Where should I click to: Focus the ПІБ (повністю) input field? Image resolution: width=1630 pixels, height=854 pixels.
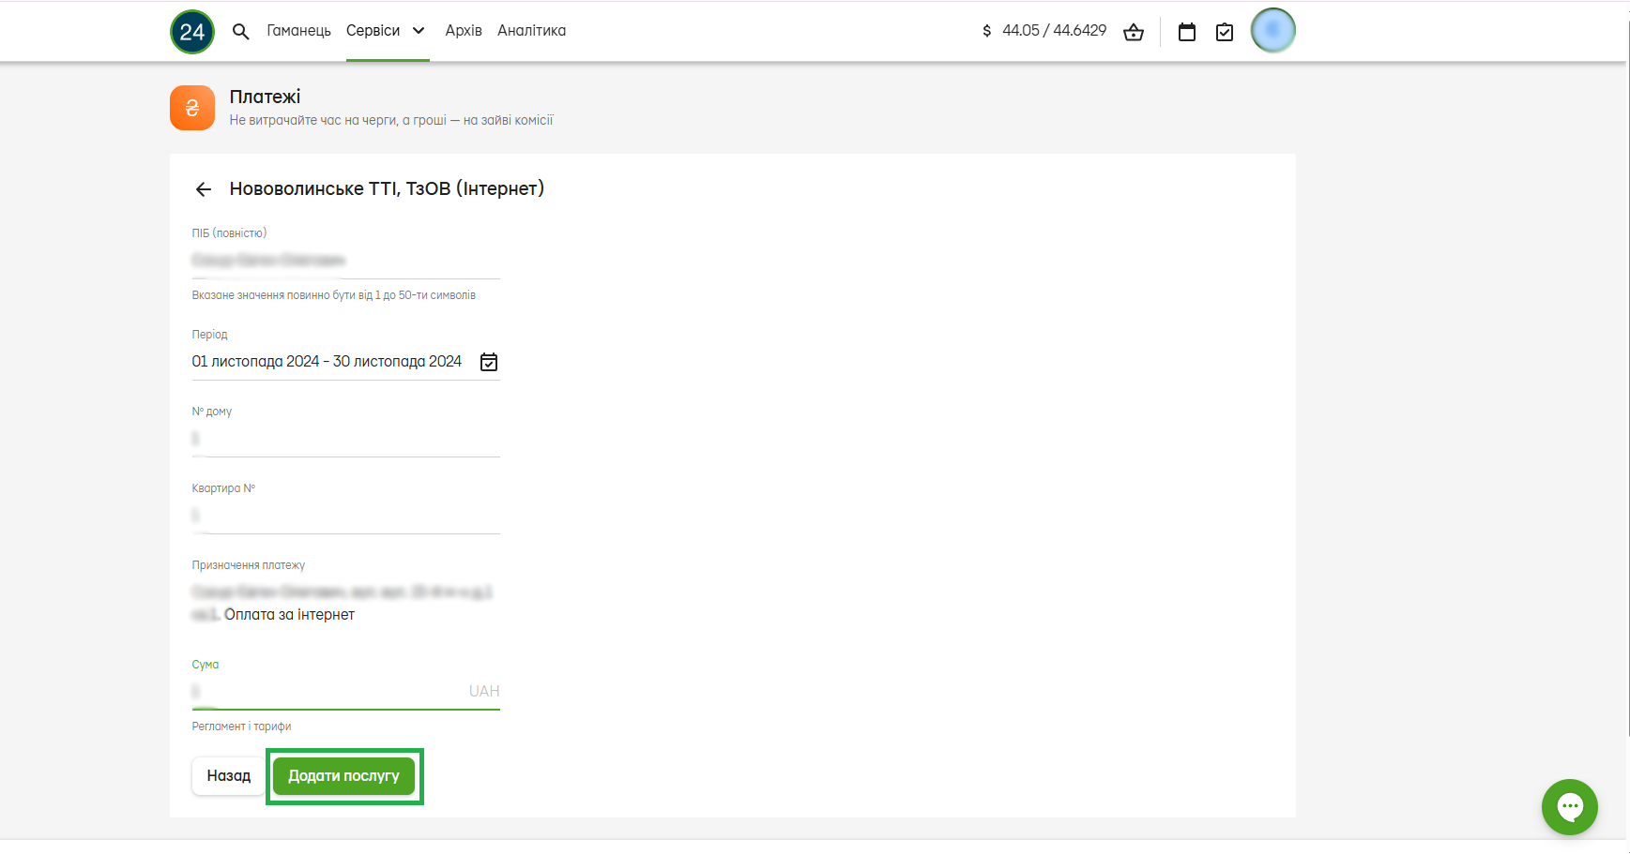click(346, 260)
